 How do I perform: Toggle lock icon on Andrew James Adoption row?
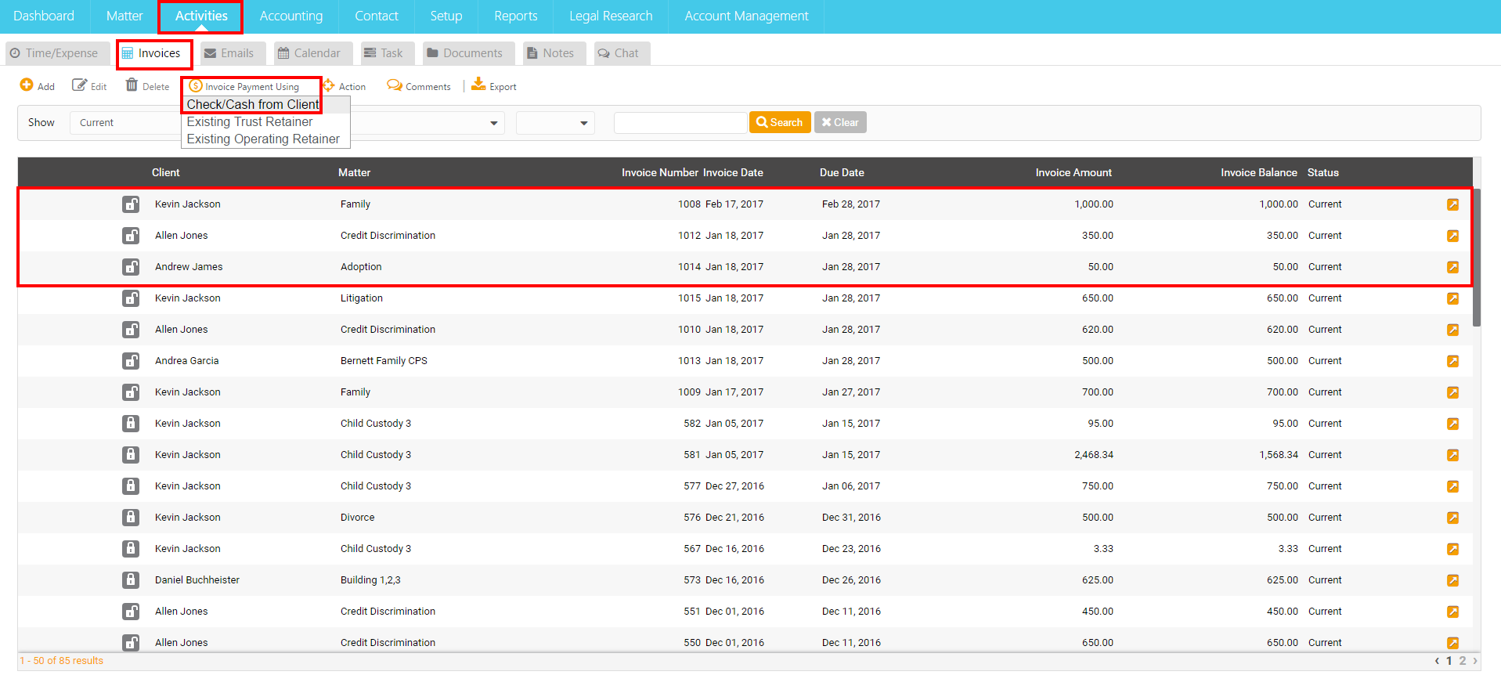[131, 267]
